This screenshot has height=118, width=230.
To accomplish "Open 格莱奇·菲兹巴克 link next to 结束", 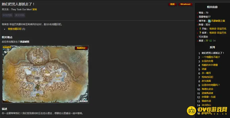I will pyautogui.click(x=218, y=33).
